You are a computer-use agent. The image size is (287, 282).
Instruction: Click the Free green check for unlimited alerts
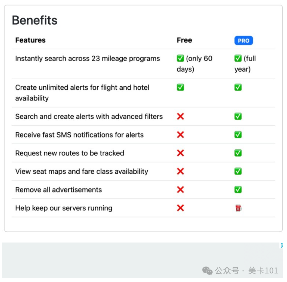180,87
